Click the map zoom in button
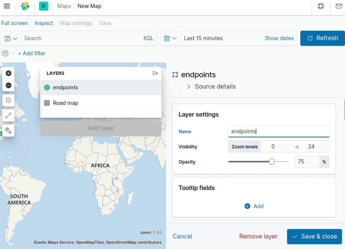Screen dimensions: 345x249 (8, 73)
